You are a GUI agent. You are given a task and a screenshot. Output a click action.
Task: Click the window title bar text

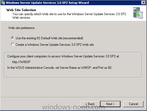47,3
